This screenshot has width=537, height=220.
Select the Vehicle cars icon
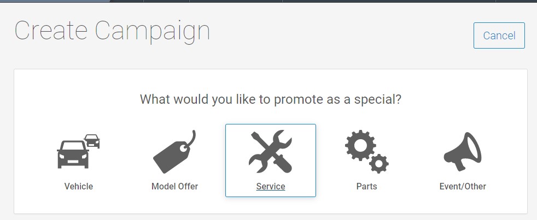coord(78,151)
